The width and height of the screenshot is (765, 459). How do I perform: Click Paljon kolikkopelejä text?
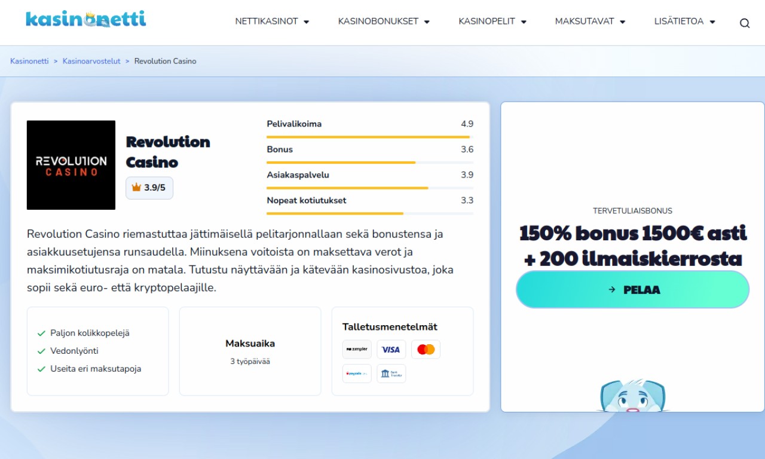tap(90, 333)
